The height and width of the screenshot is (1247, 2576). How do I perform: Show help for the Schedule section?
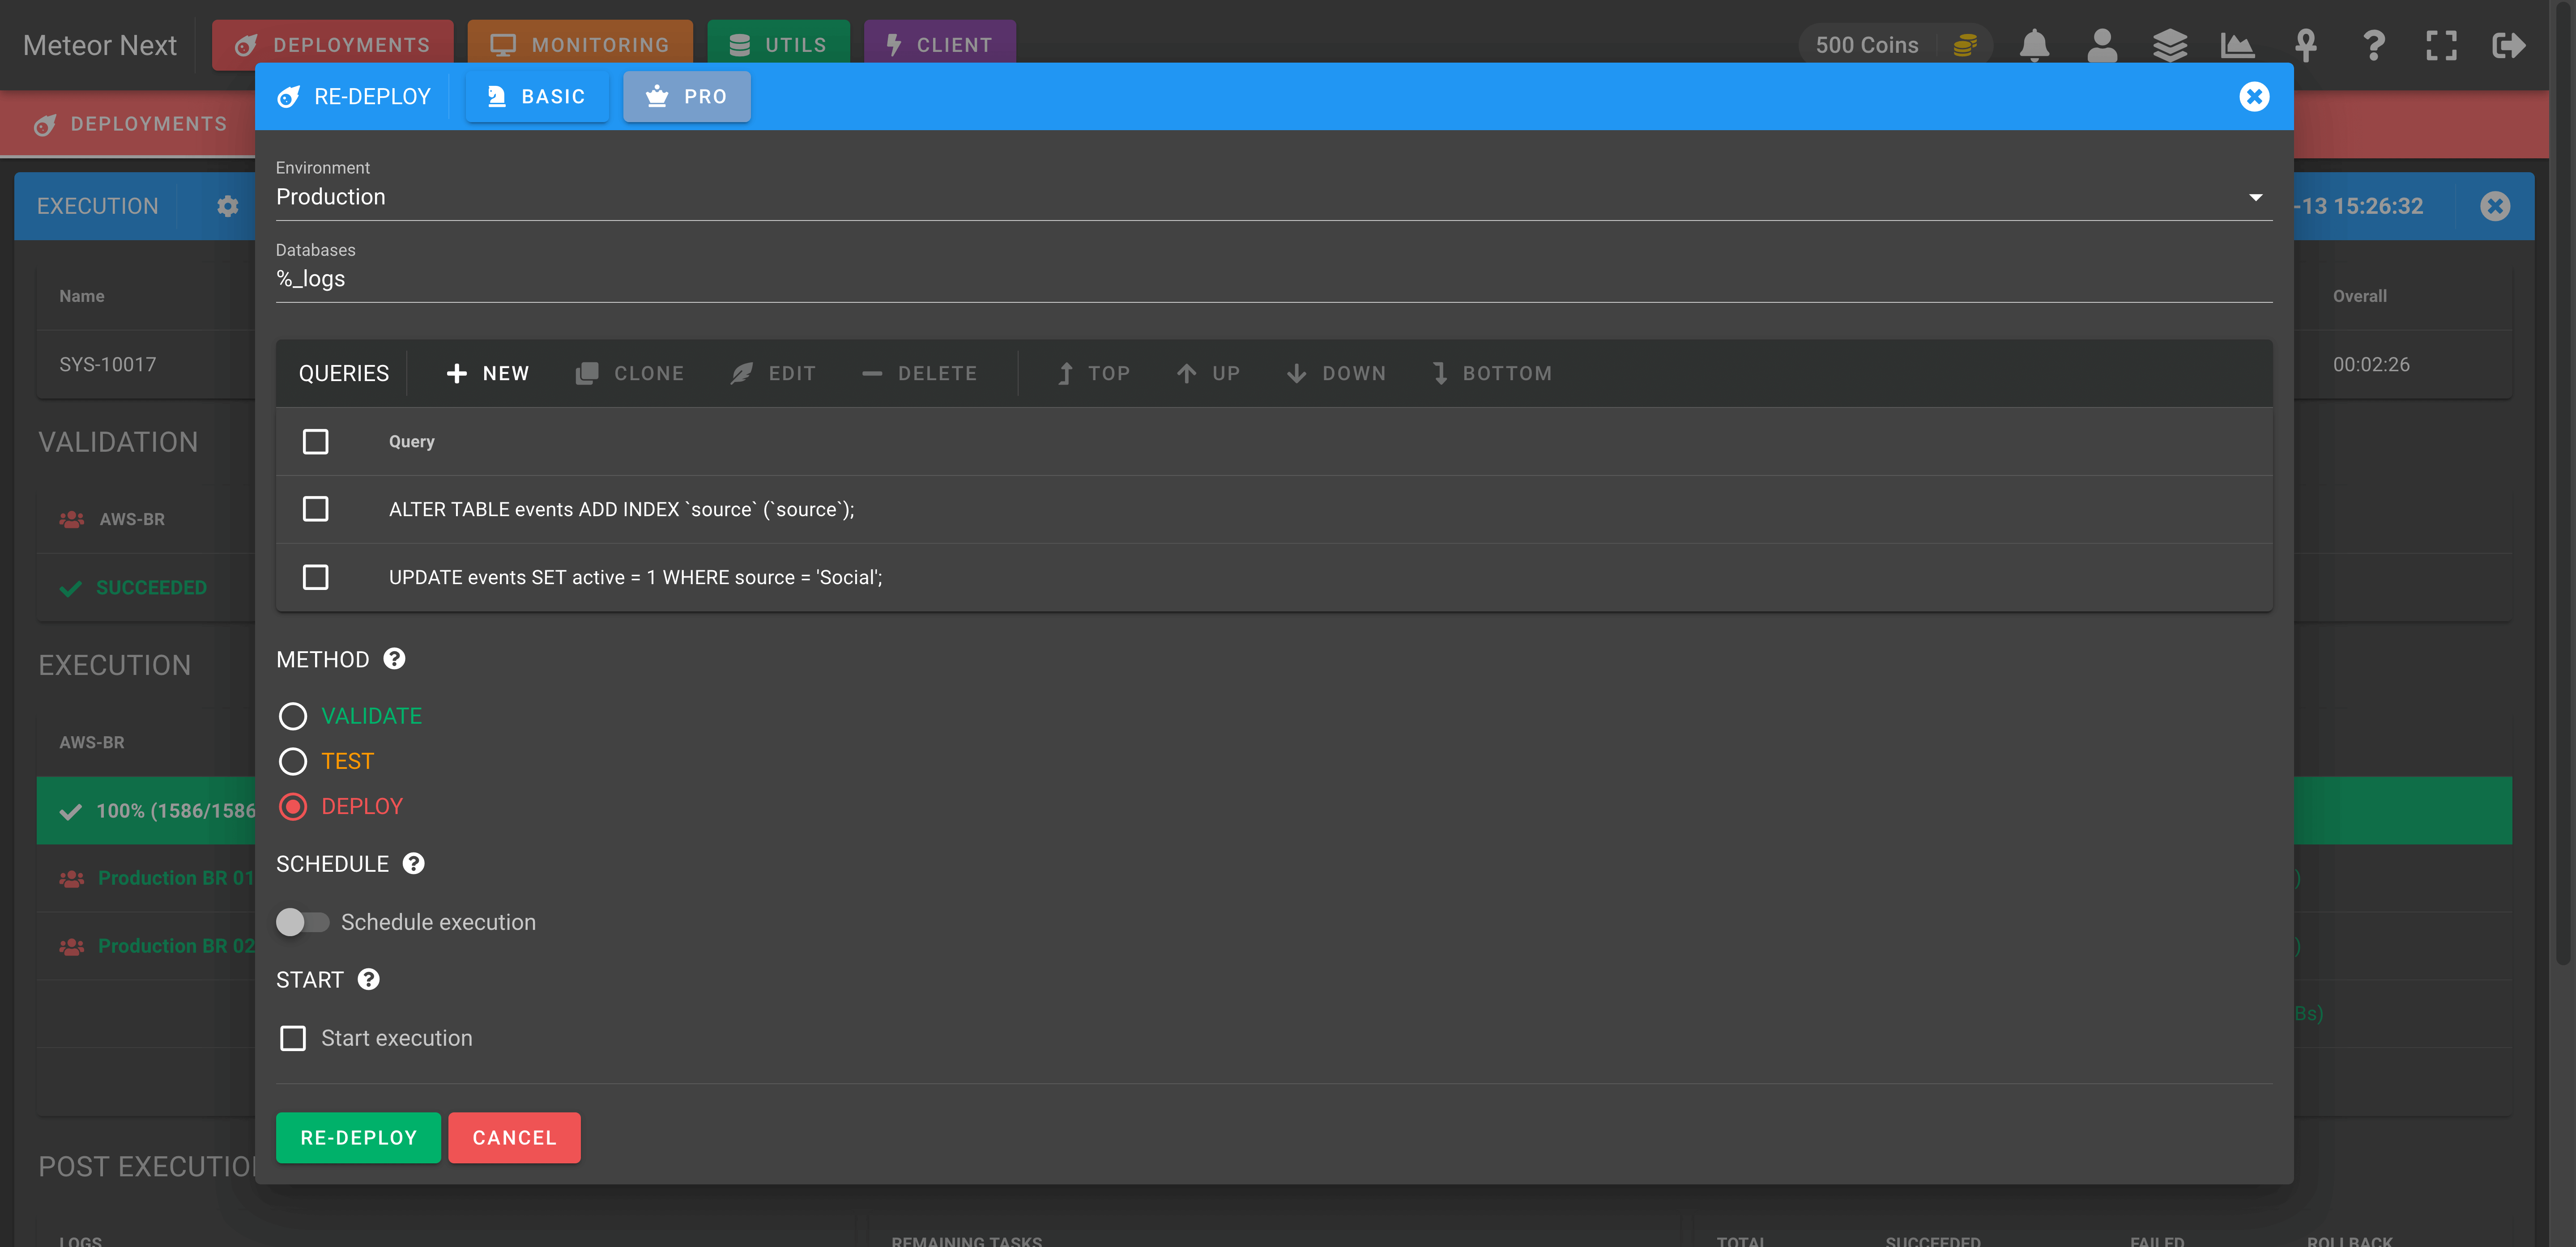pyautogui.click(x=413, y=863)
